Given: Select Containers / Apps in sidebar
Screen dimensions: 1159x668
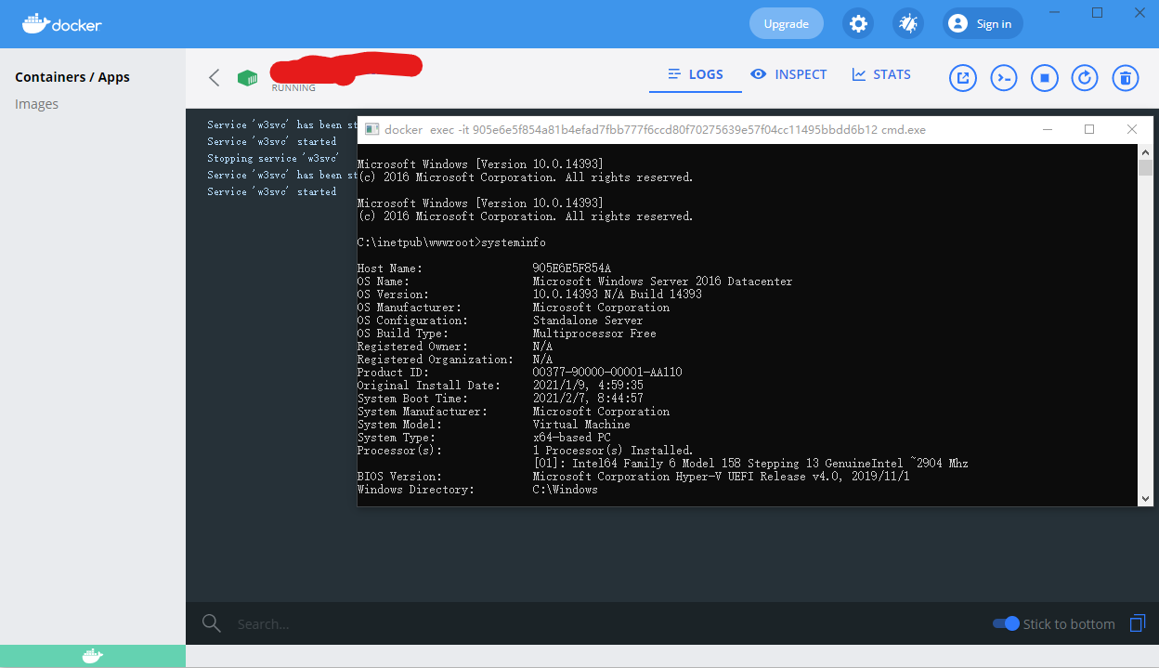Looking at the screenshot, I should click(x=72, y=77).
